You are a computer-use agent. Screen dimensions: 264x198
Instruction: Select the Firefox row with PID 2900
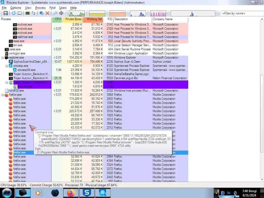pos(94,99)
